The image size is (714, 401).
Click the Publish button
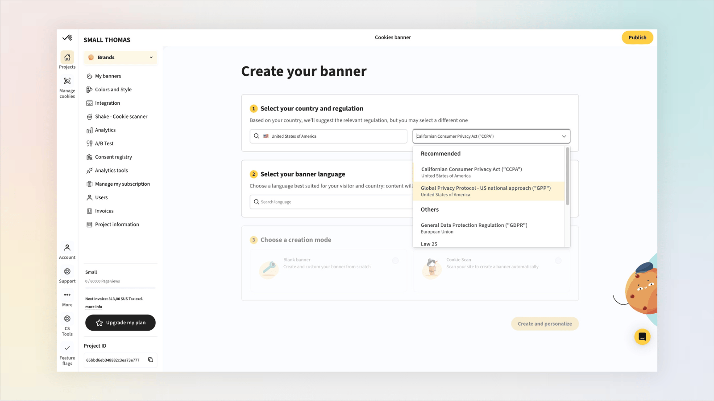click(x=637, y=37)
